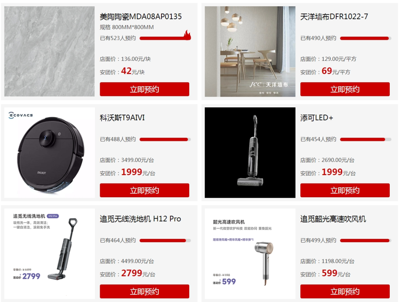
Task: Click the Ecovacs logo on product image
Action: pos(21,115)
